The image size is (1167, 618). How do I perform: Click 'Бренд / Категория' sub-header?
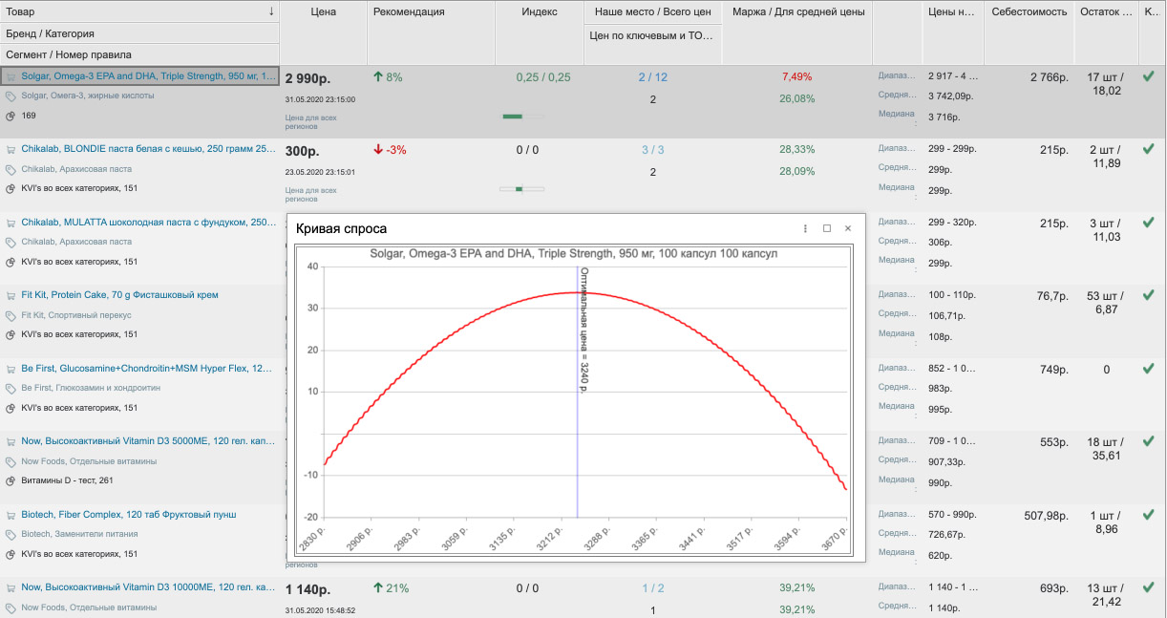pos(139,33)
